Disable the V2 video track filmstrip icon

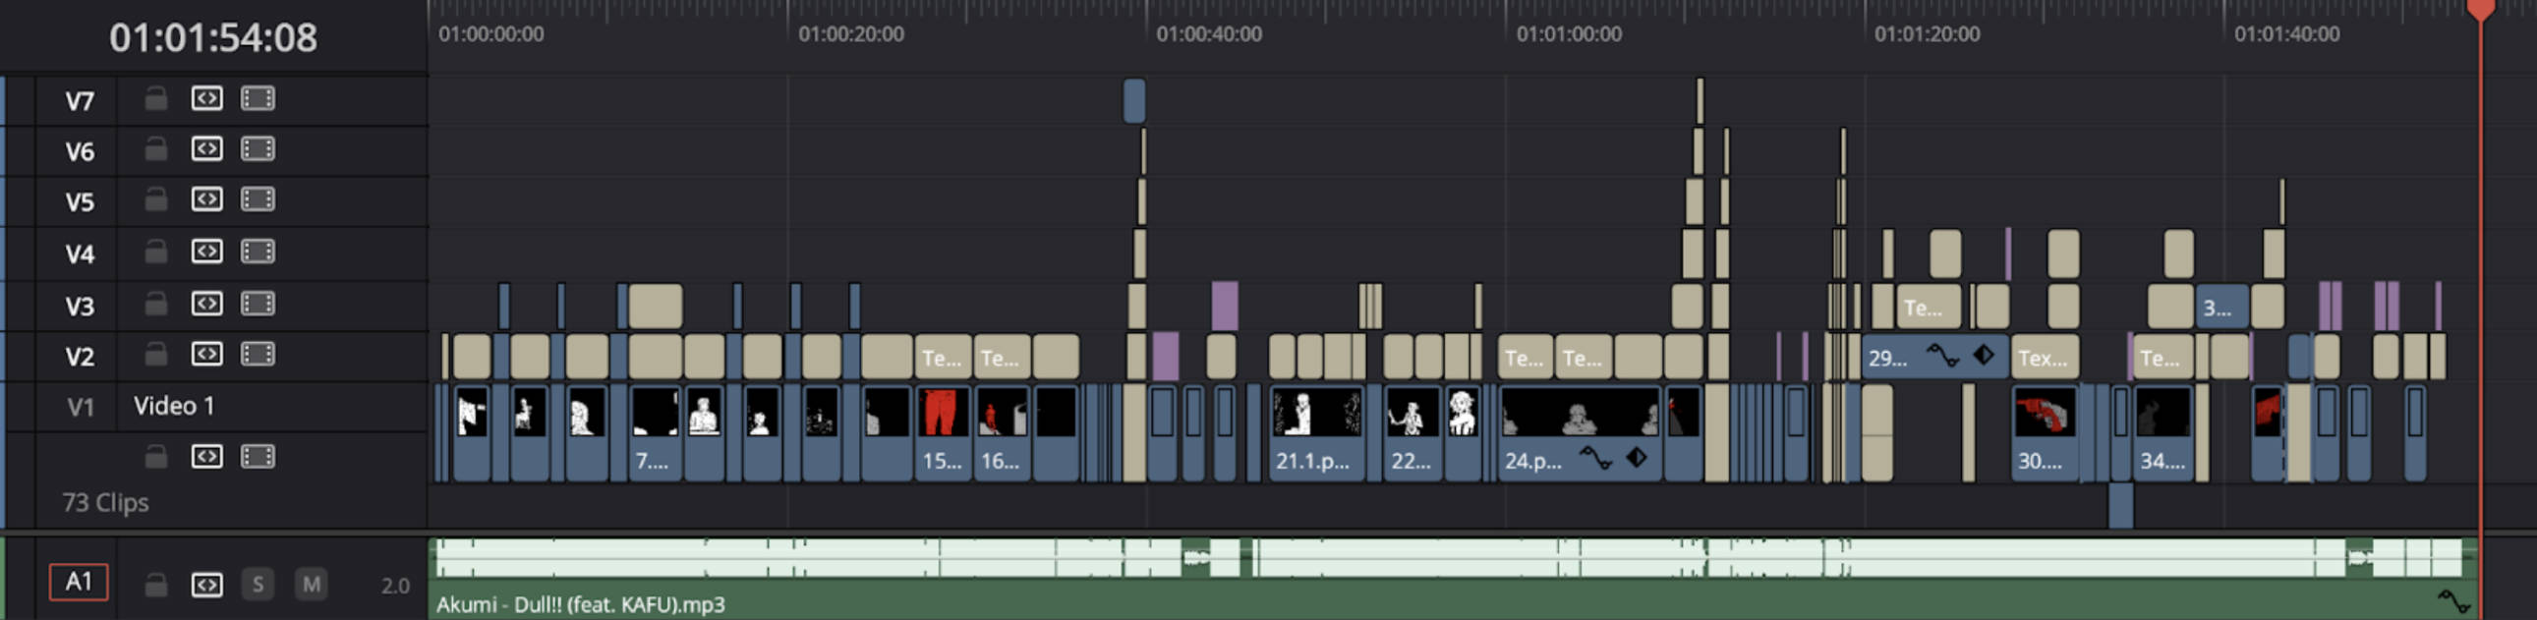[x=258, y=355]
